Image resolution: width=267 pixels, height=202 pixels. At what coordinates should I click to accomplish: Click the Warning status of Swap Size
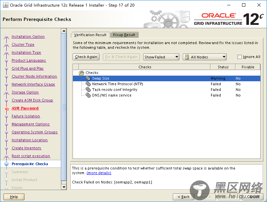[218, 78]
